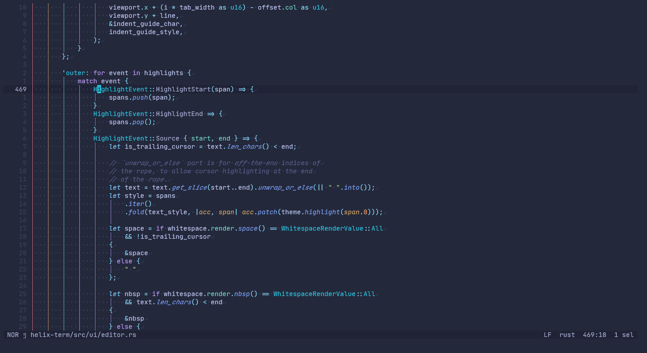
Task: Click 'theme.highlight' call in fold line
Action: pos(311,212)
